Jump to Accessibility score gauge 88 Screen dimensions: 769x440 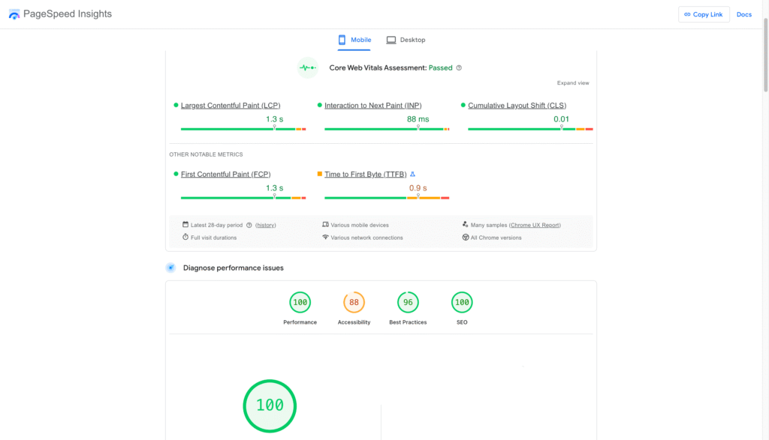click(x=354, y=303)
